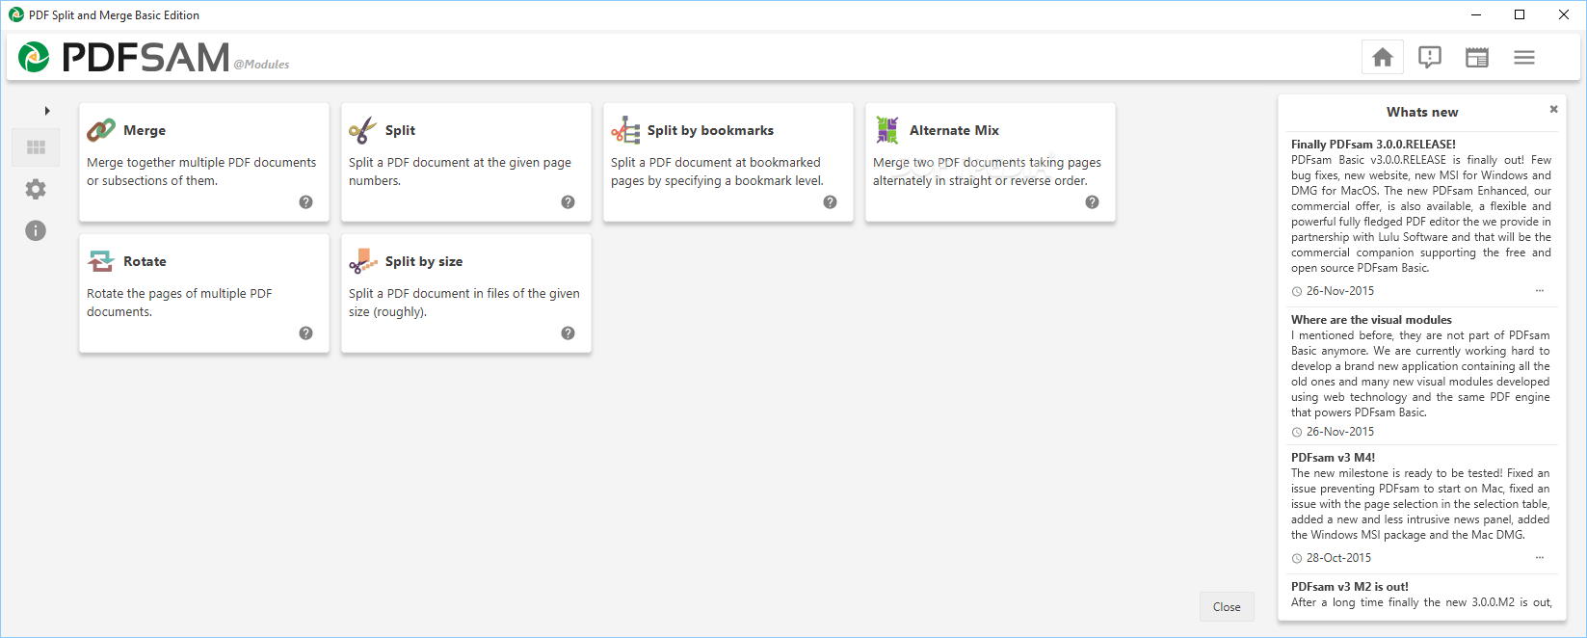This screenshot has height=638, width=1587.
Task: Open Settings gear icon in sidebar
Action: pyautogui.click(x=36, y=189)
